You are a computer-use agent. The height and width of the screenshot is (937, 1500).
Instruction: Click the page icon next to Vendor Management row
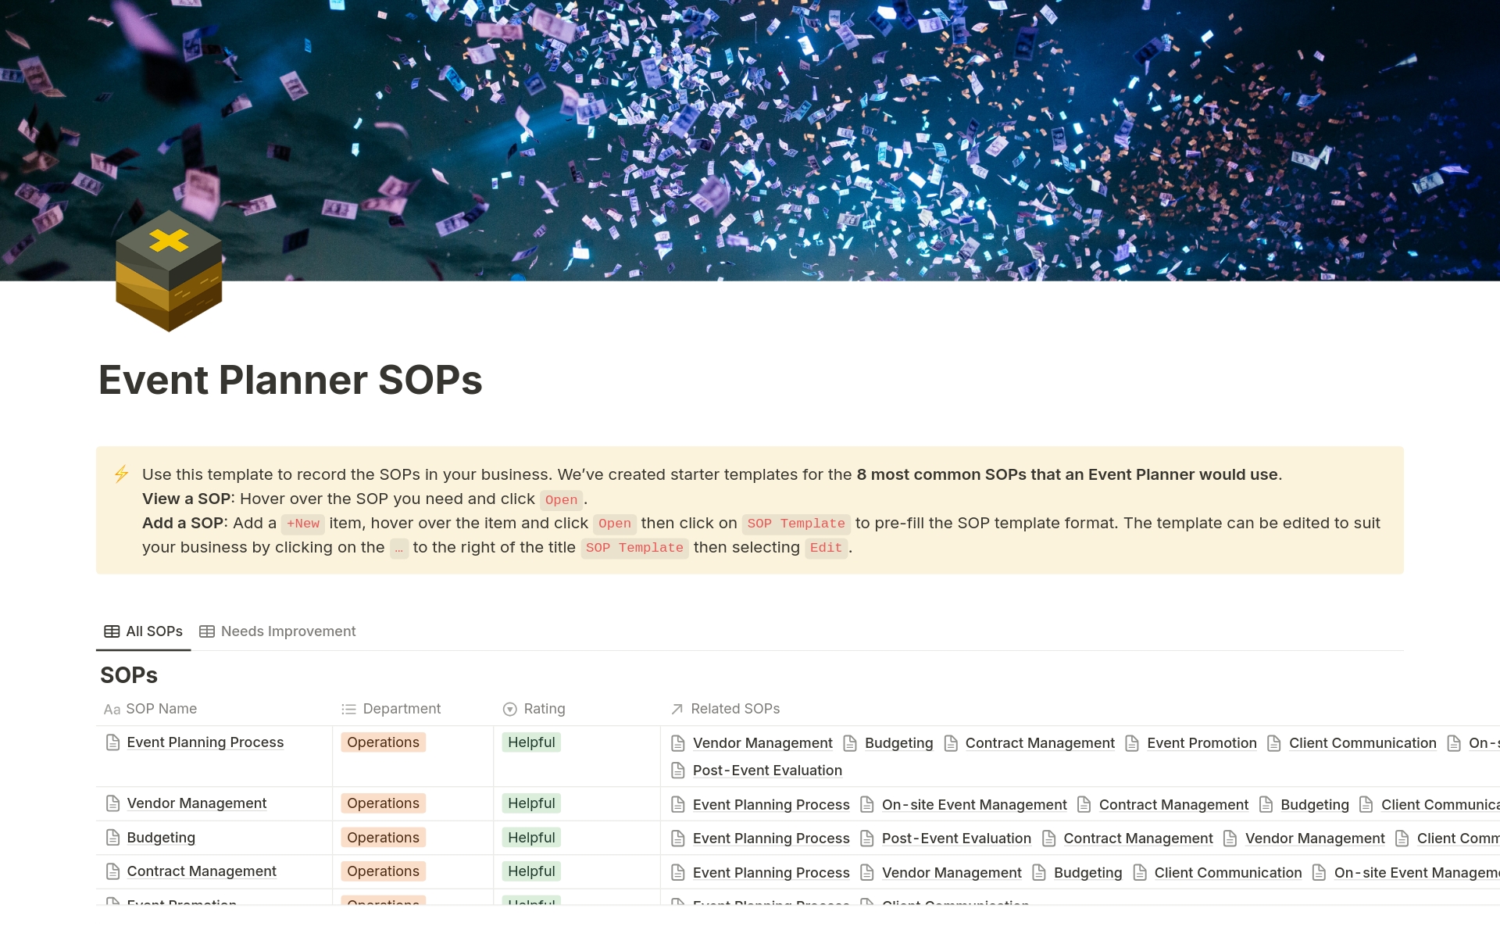point(112,803)
